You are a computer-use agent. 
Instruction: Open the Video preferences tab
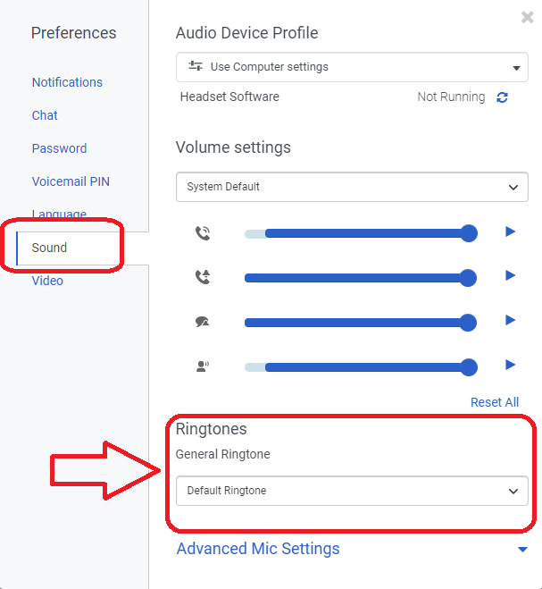(x=47, y=281)
